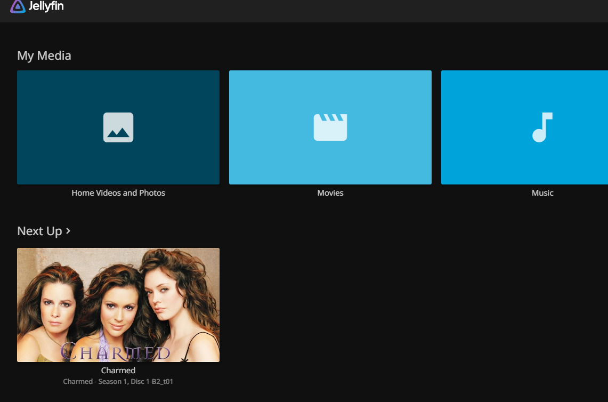Screen dimensions: 608x402
Task: Click the Jellyfin triangle logo icon
Action: pyautogui.click(x=18, y=6)
